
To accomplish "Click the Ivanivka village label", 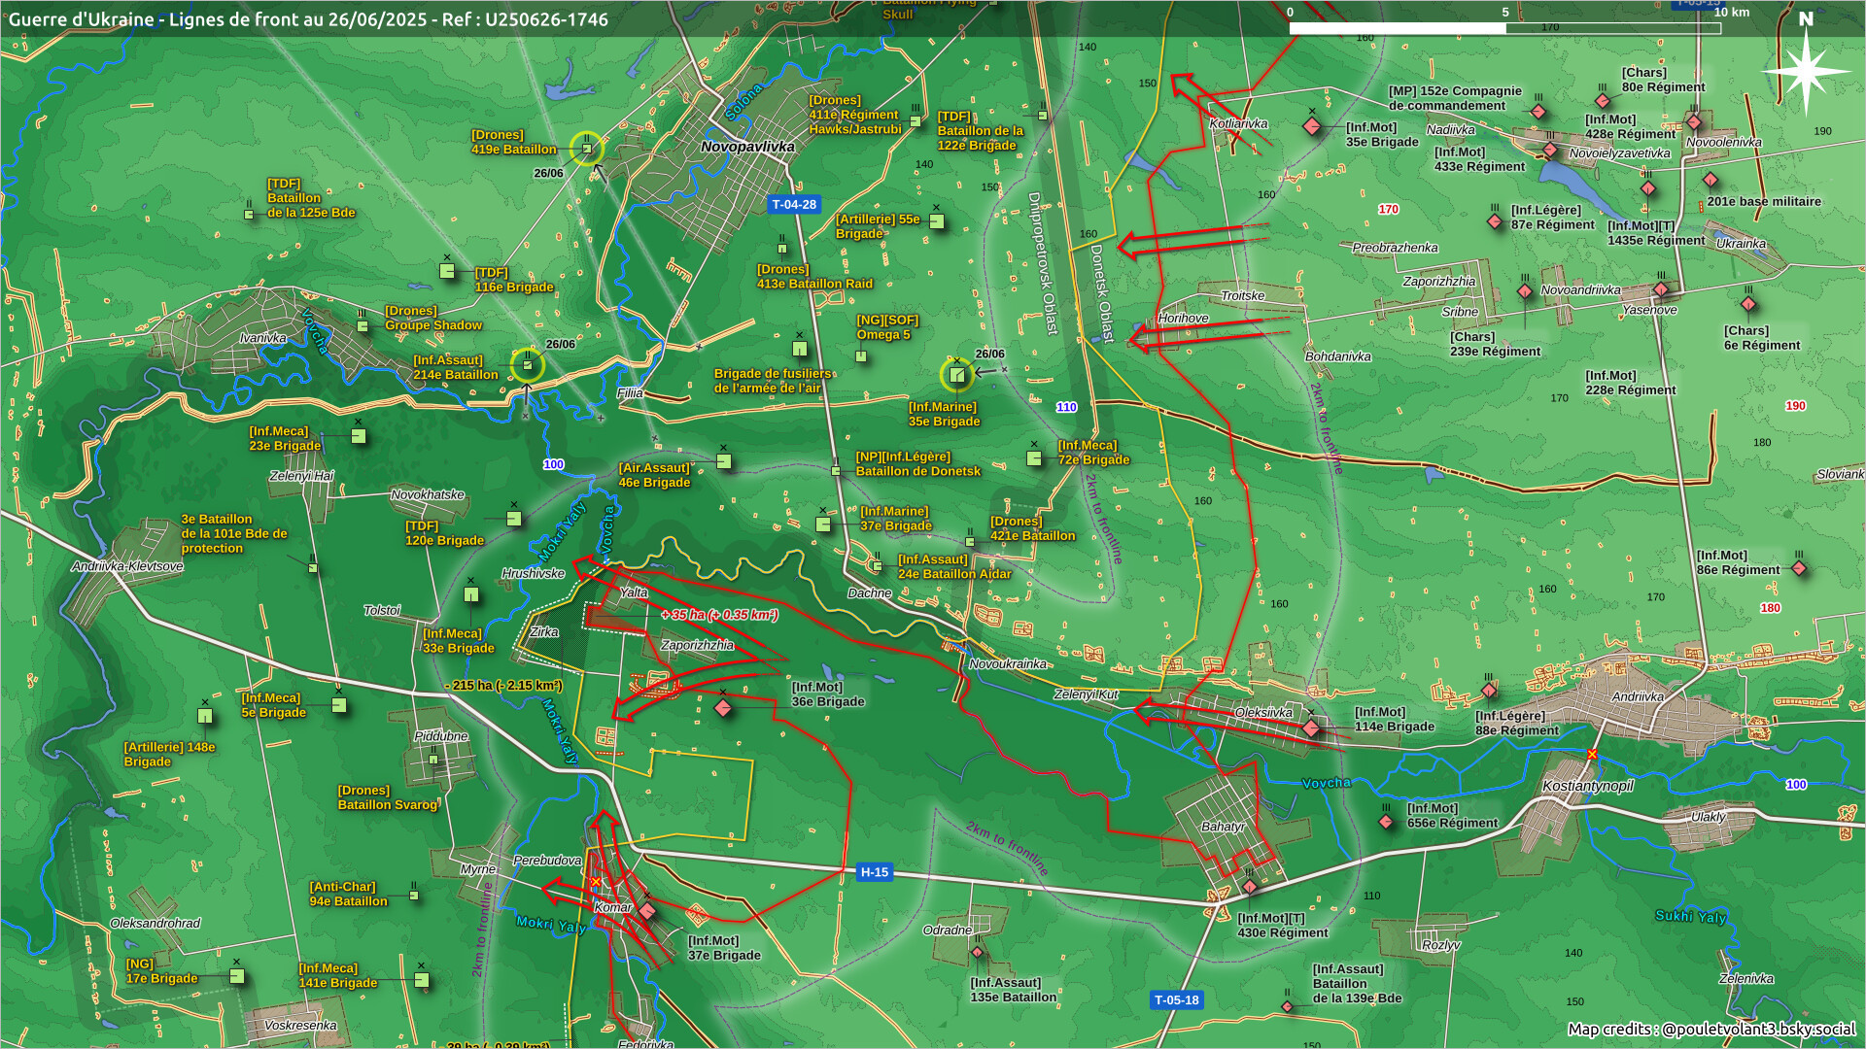I will click(262, 338).
